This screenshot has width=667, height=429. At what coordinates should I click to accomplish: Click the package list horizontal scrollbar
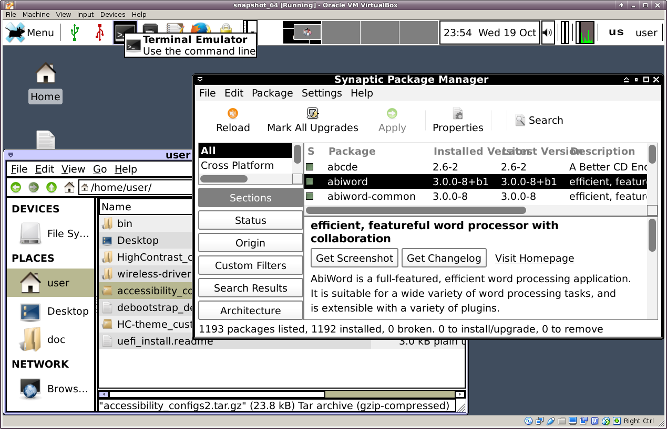[x=416, y=210]
